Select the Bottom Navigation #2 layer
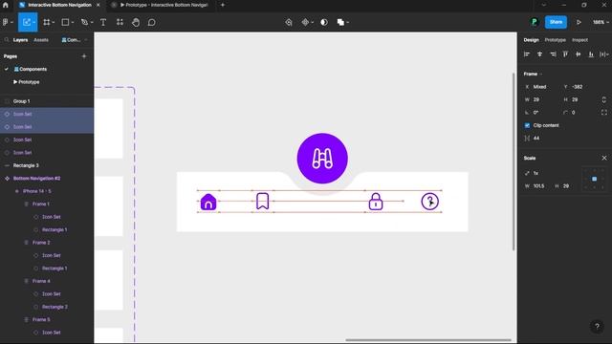The width and height of the screenshot is (612, 344). (47, 179)
